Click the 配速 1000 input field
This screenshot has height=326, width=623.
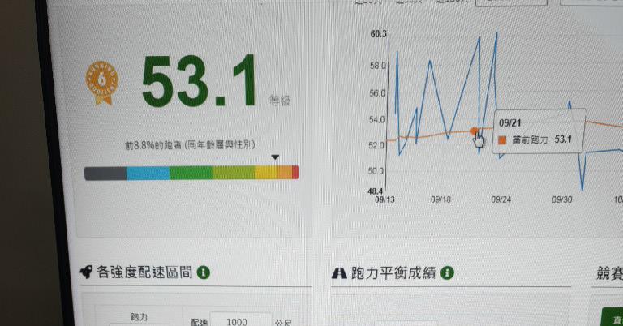point(240,320)
